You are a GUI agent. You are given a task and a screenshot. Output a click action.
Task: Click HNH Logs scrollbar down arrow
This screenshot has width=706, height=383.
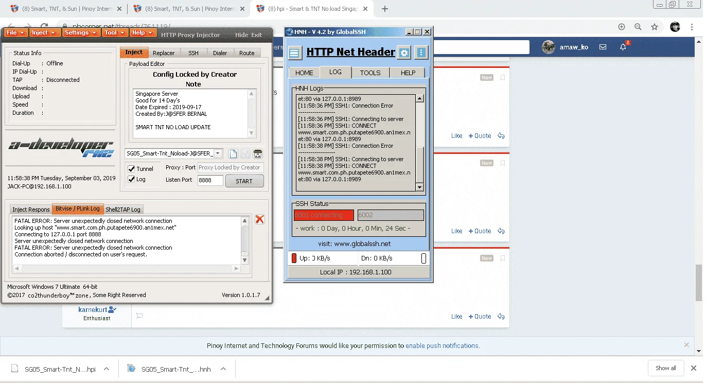420,187
